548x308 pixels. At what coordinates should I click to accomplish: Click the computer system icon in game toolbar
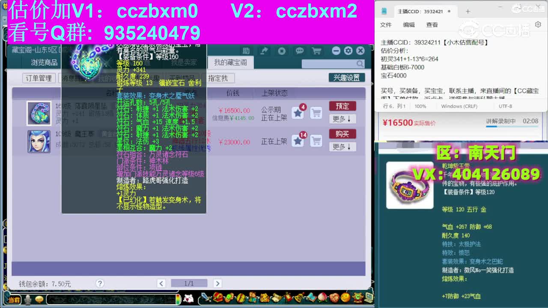(x=368, y=297)
